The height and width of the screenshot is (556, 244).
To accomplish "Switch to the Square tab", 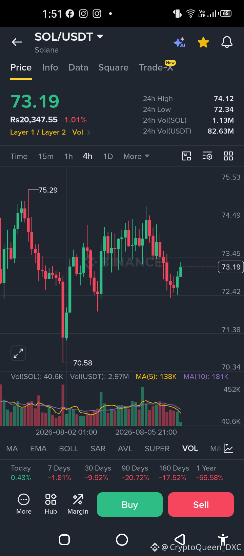I will point(113,67).
